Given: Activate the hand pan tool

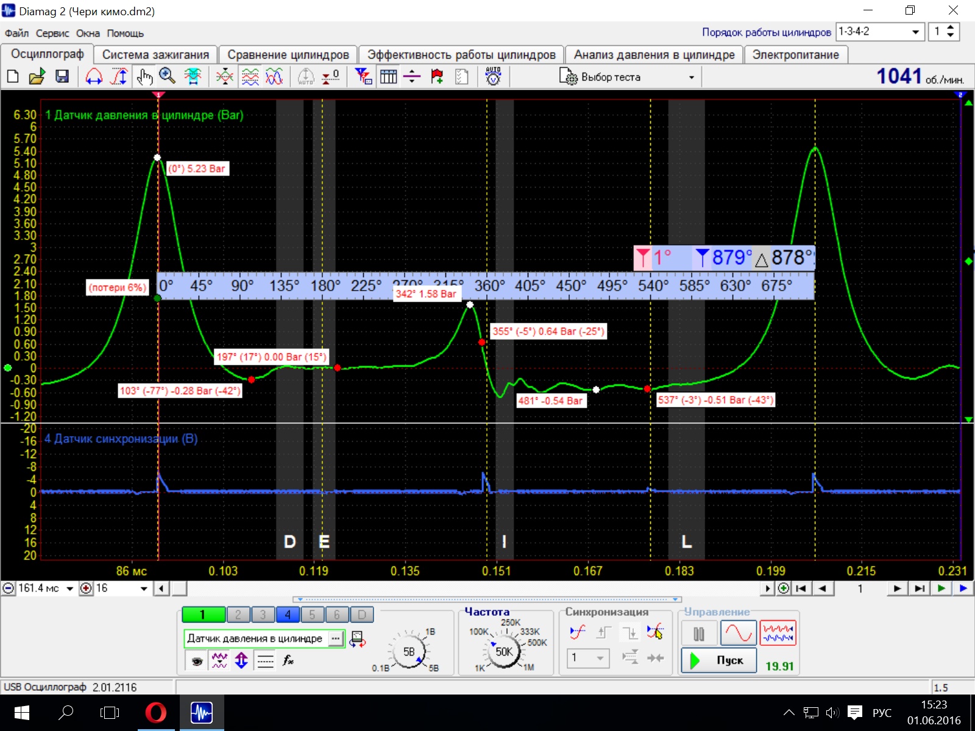Looking at the screenshot, I should point(144,77).
